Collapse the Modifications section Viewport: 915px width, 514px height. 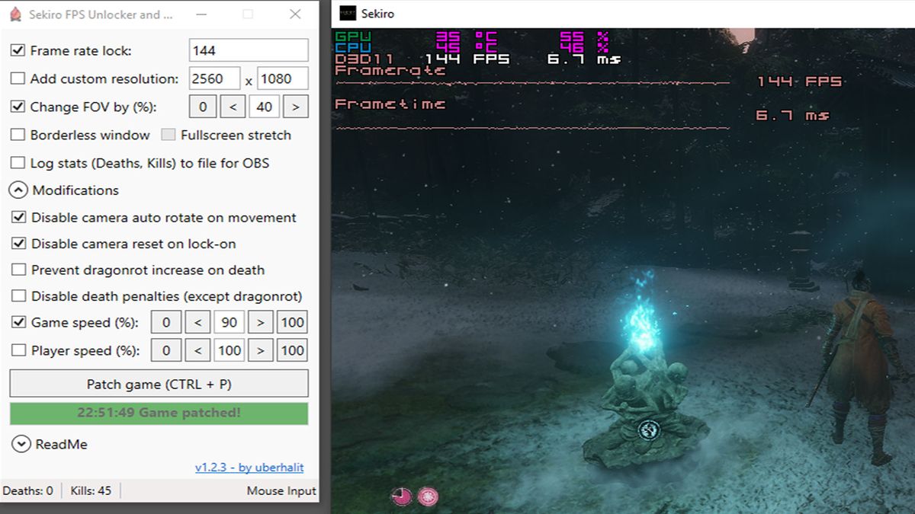pyautogui.click(x=19, y=190)
